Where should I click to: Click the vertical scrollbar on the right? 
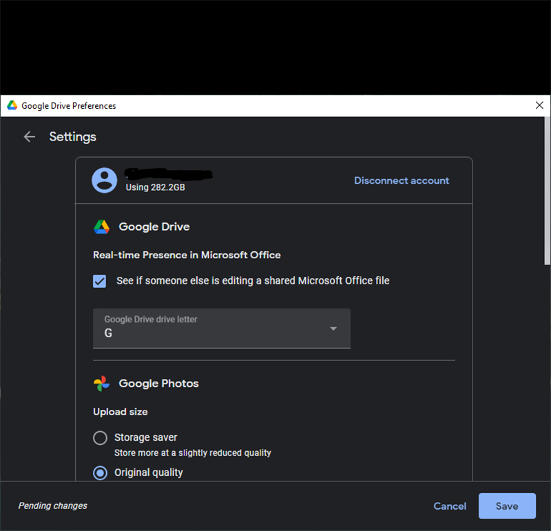click(548, 193)
